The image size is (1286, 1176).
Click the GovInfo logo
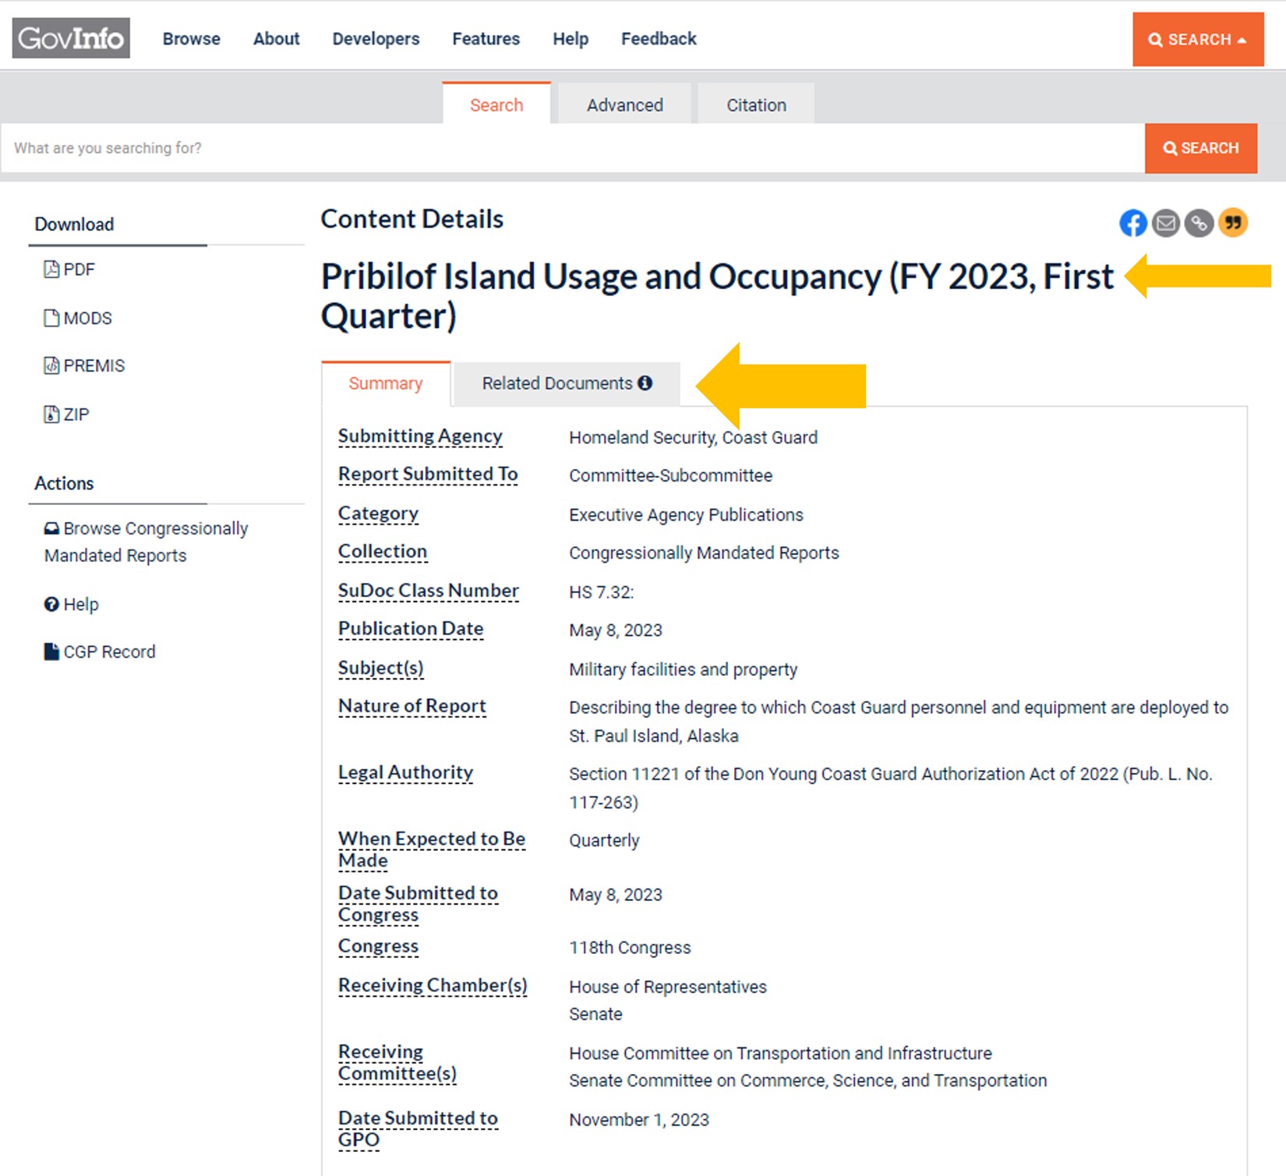click(71, 38)
